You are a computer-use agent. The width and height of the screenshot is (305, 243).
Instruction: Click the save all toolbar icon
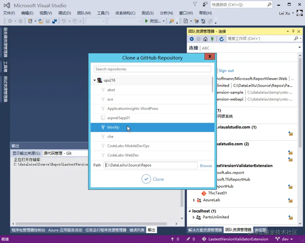54,21
